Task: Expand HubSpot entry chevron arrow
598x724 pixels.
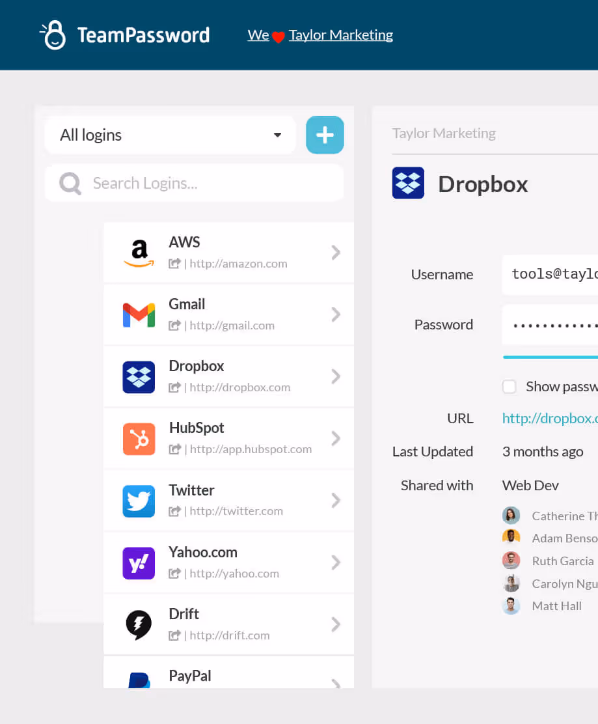Action: tap(336, 438)
